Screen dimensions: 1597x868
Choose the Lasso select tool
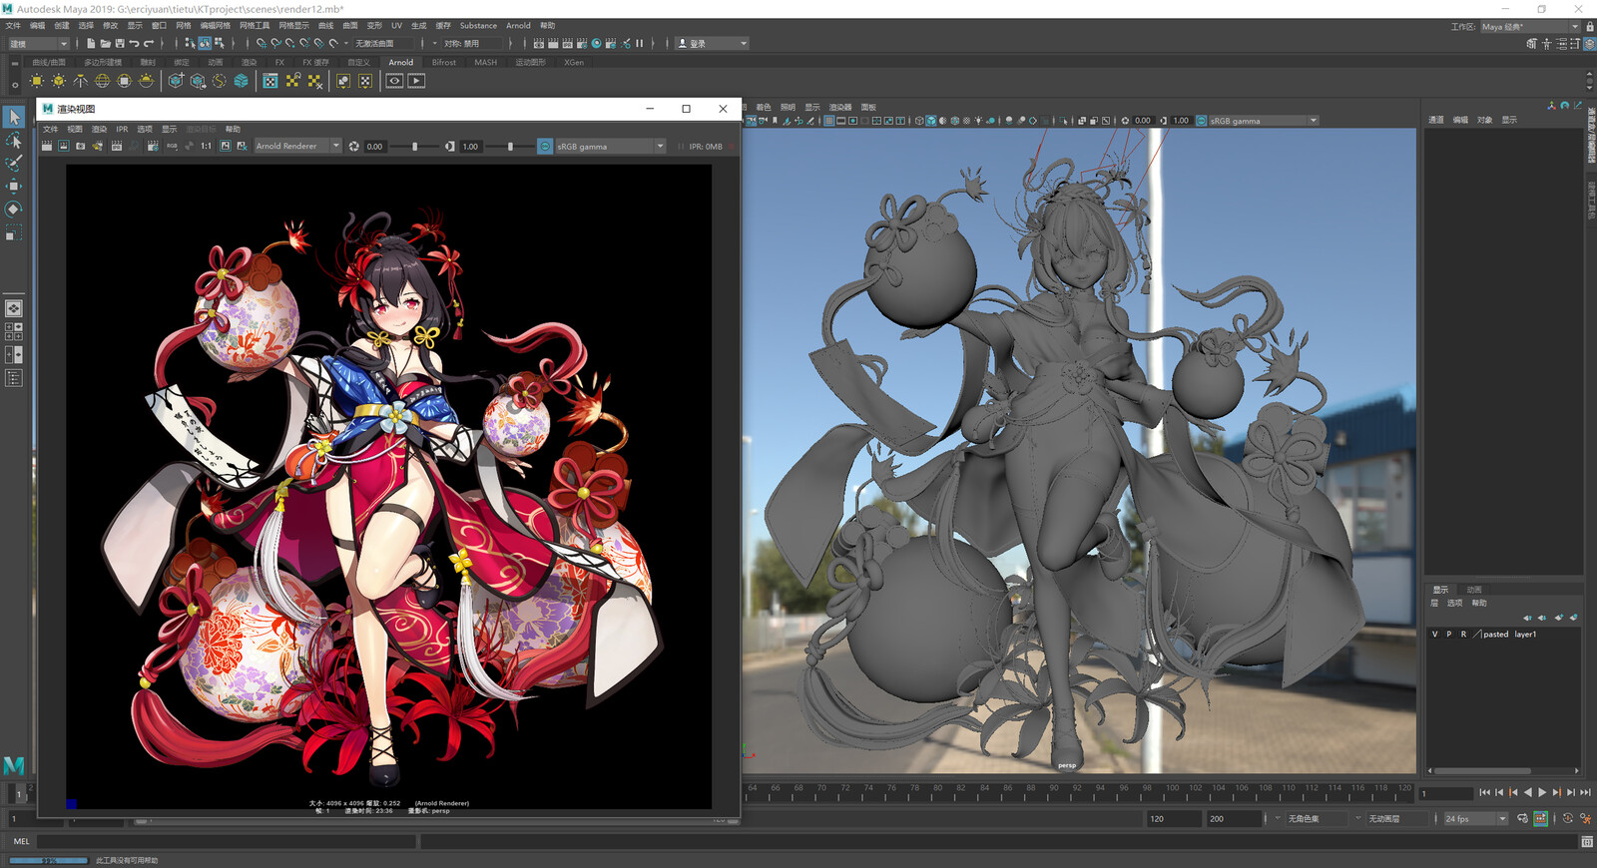pos(14,141)
